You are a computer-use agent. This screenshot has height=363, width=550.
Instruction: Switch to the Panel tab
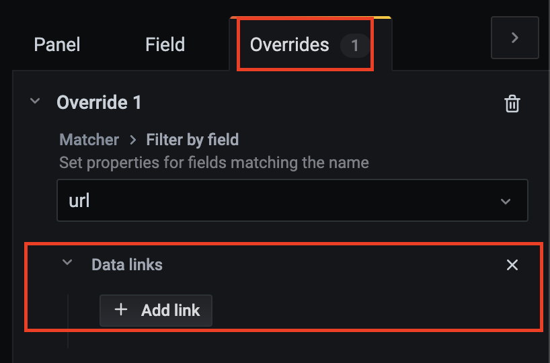tap(57, 45)
